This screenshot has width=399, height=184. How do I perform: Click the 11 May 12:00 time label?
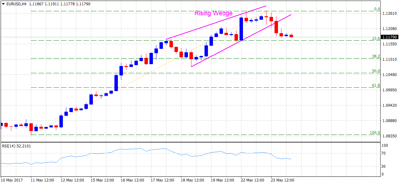point(42,180)
